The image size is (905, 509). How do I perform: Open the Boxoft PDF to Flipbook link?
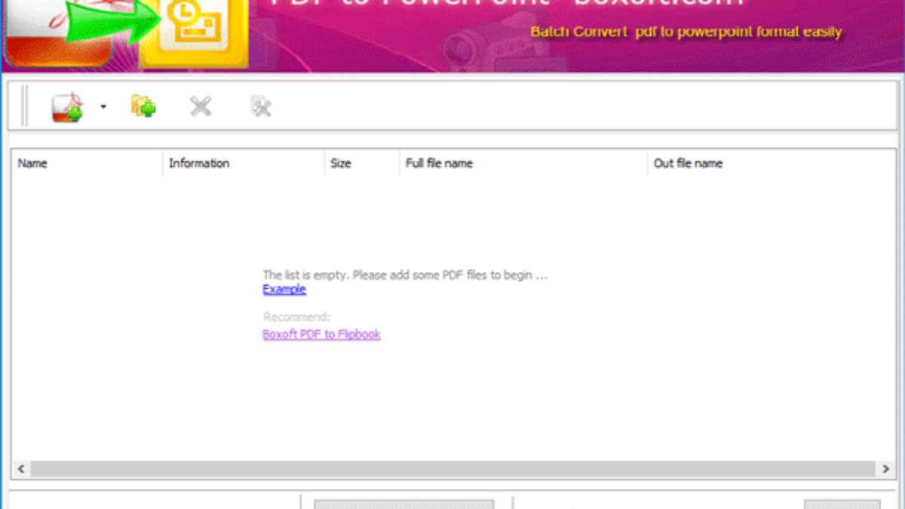(321, 334)
